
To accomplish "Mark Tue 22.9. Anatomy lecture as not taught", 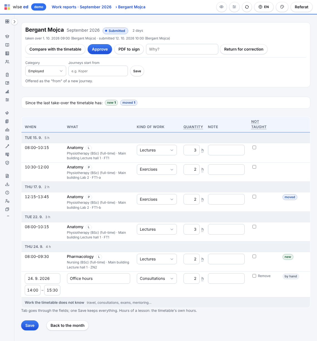I will [x=254, y=227].
